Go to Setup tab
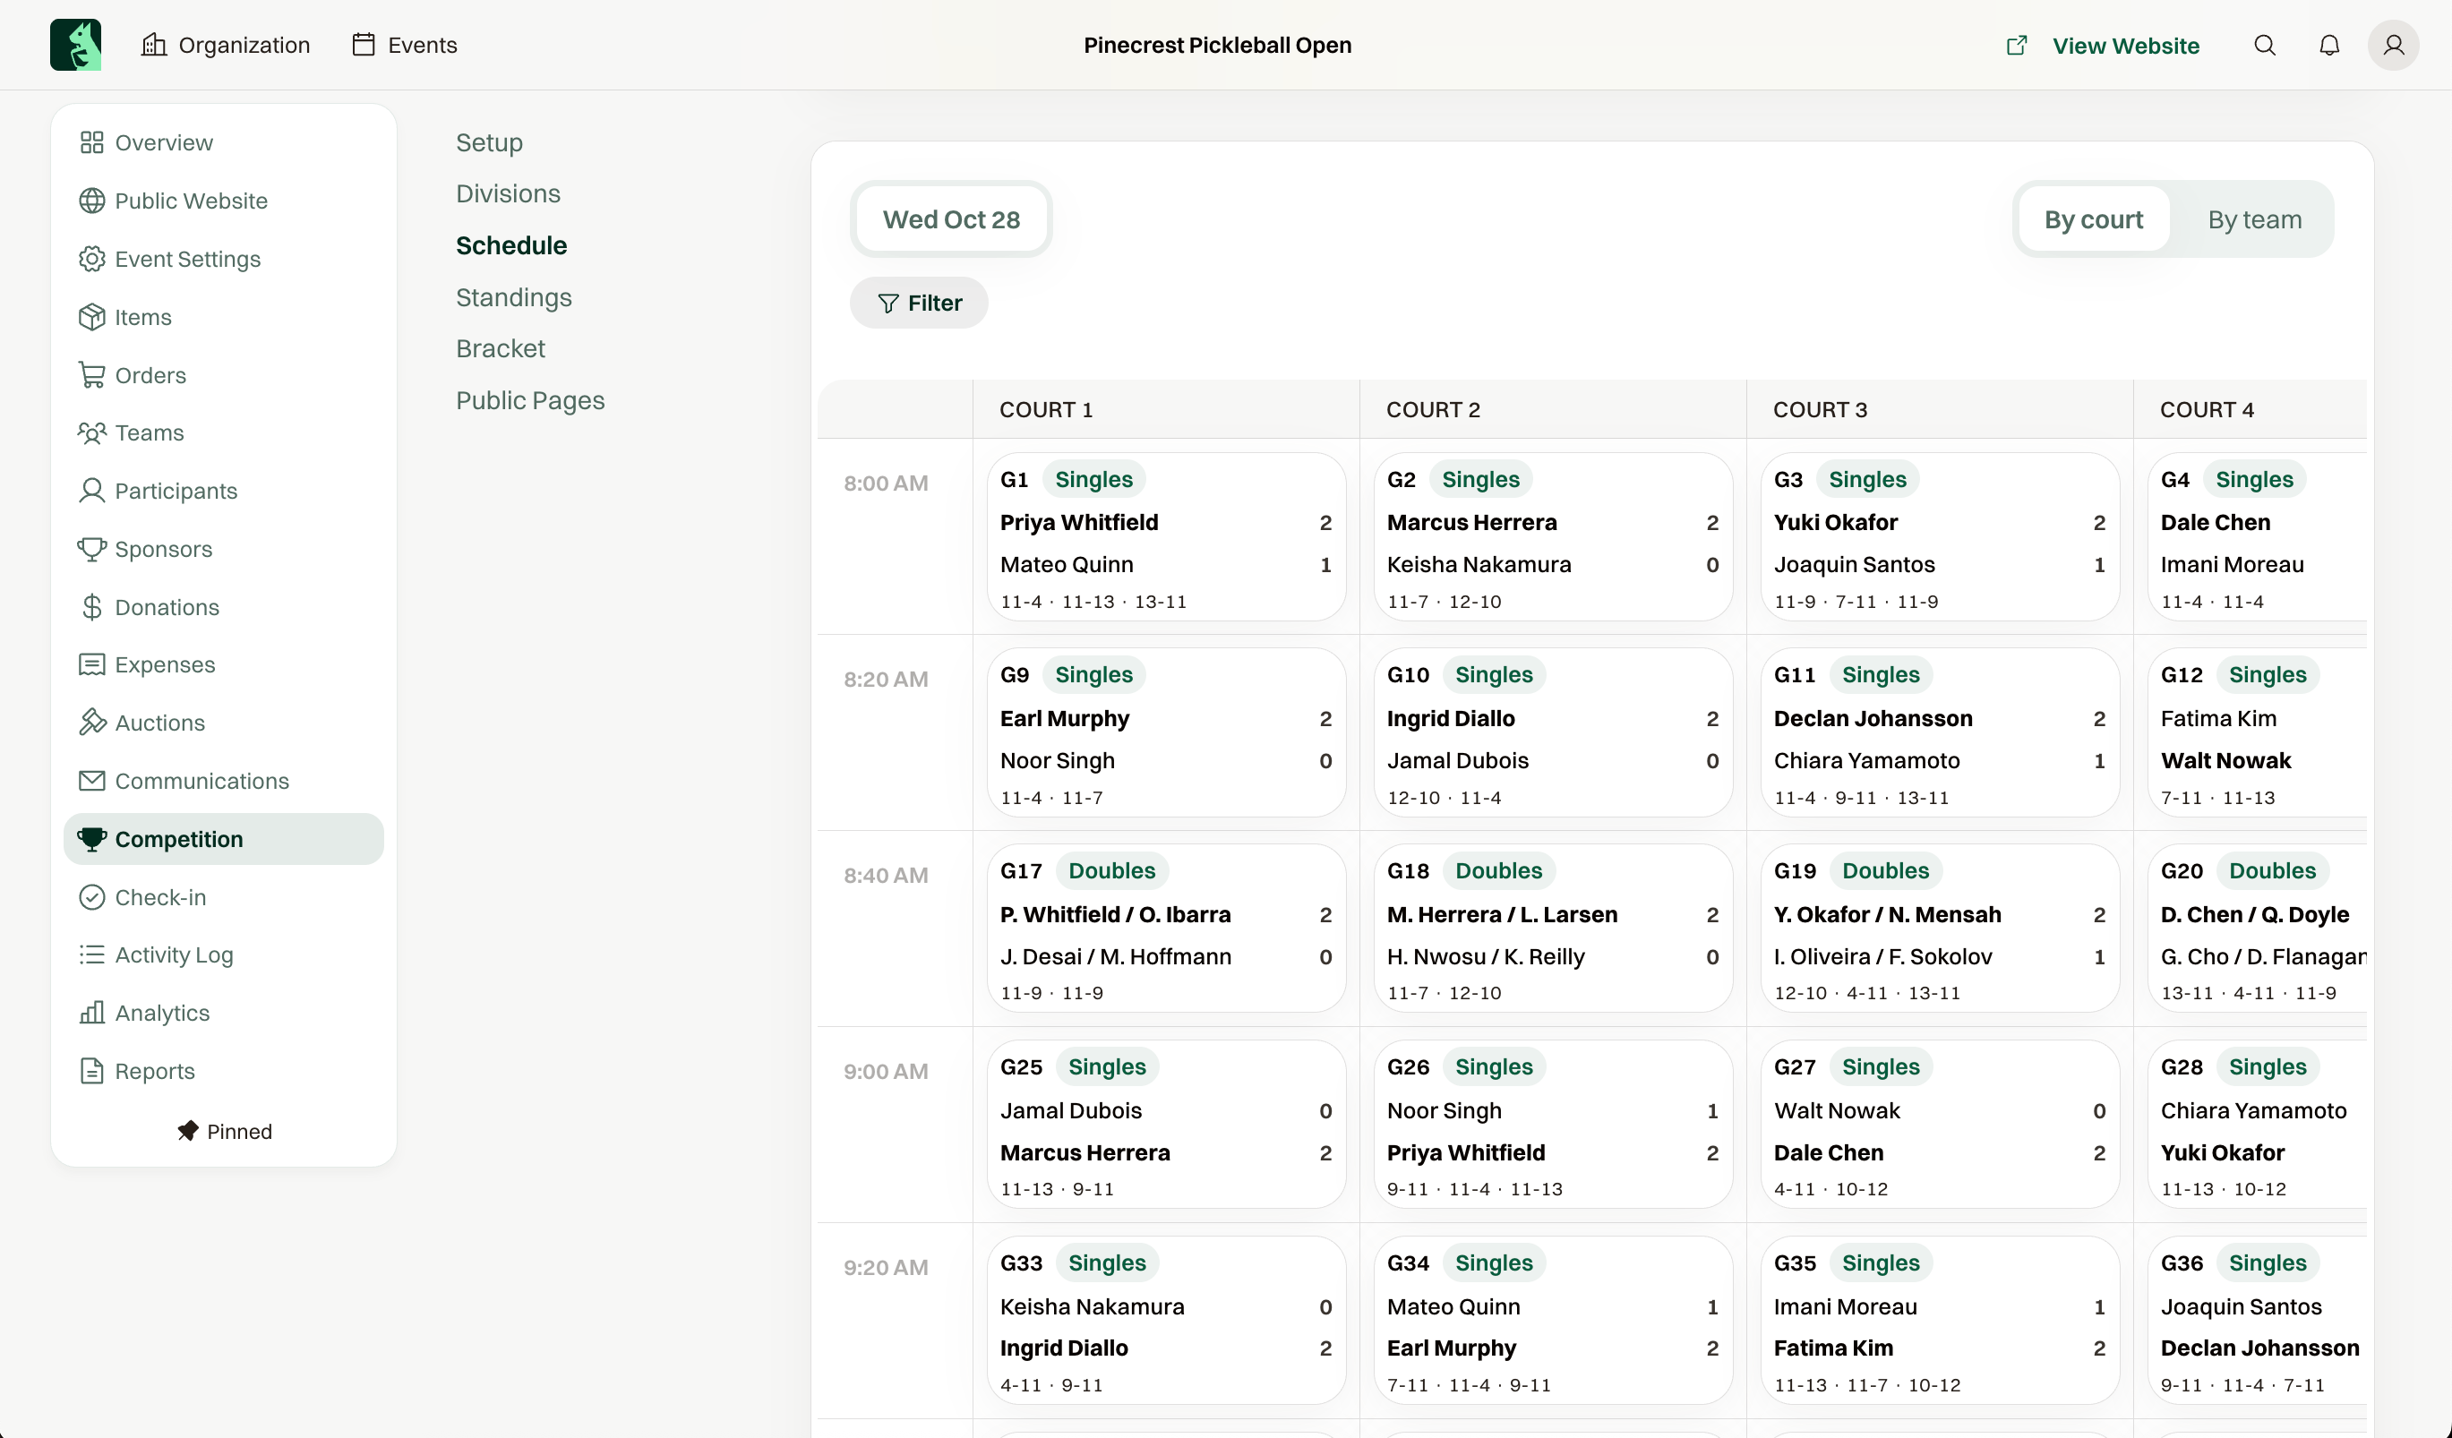The height and width of the screenshot is (1438, 2452). coord(488,142)
